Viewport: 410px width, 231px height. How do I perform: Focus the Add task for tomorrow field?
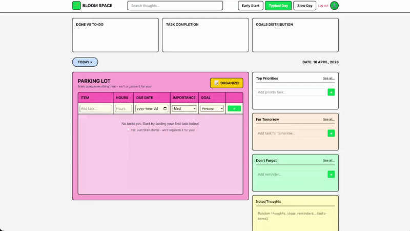[x=291, y=133]
